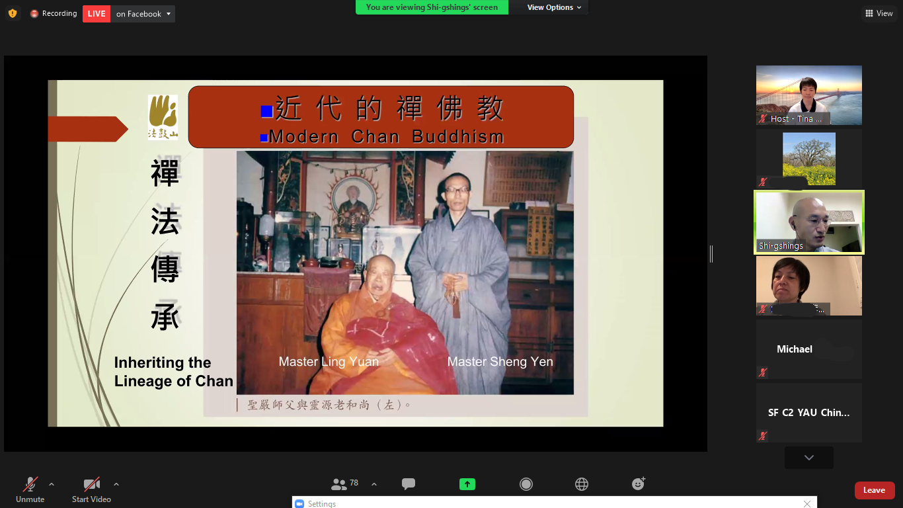This screenshot has width=903, height=508.
Task: Open the Participants panel showing 78
Action: tap(344, 484)
